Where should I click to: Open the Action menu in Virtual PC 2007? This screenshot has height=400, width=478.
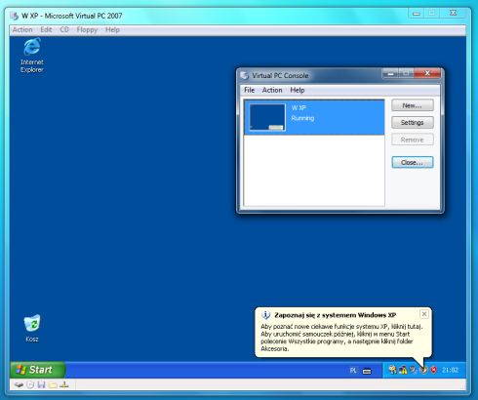click(22, 29)
